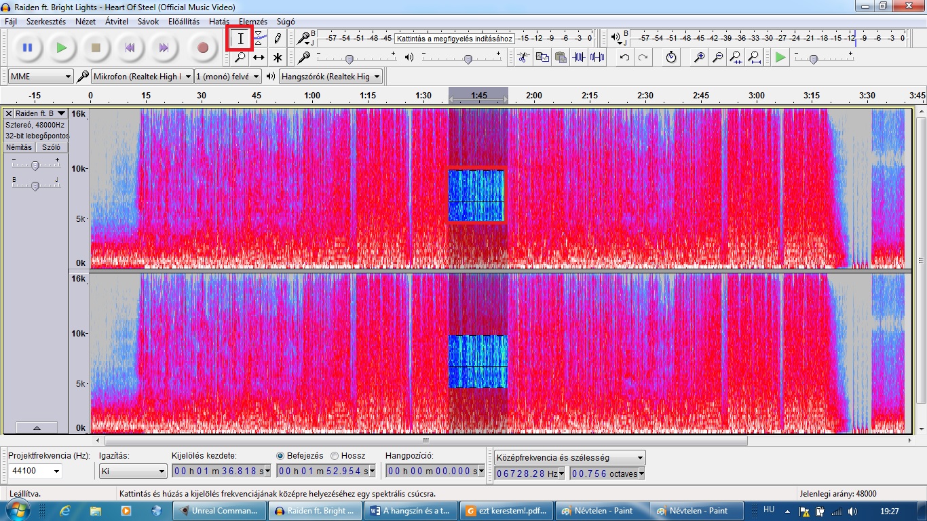Click the Undo arrow icon
This screenshot has height=521, width=927.
point(624,58)
